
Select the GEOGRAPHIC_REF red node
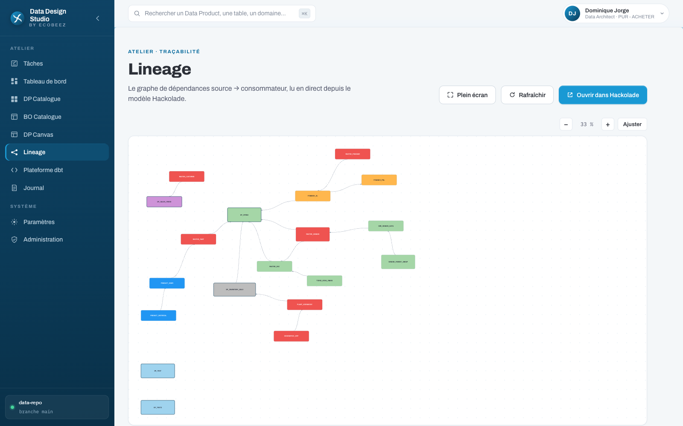(x=291, y=336)
